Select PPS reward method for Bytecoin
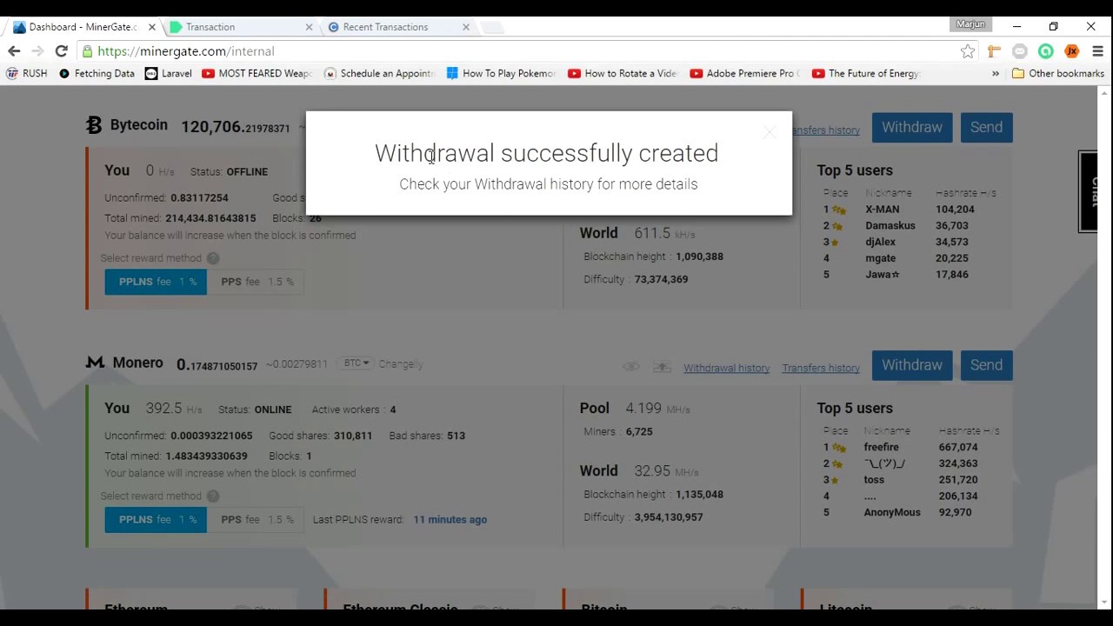This screenshot has height=626, width=1113. tap(257, 282)
